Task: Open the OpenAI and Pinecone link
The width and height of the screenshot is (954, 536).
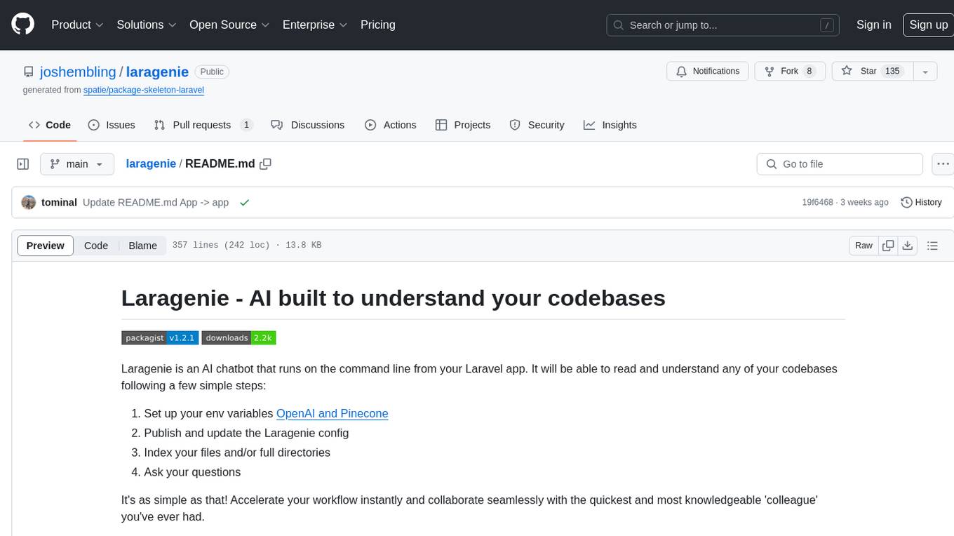Action: tap(332, 413)
